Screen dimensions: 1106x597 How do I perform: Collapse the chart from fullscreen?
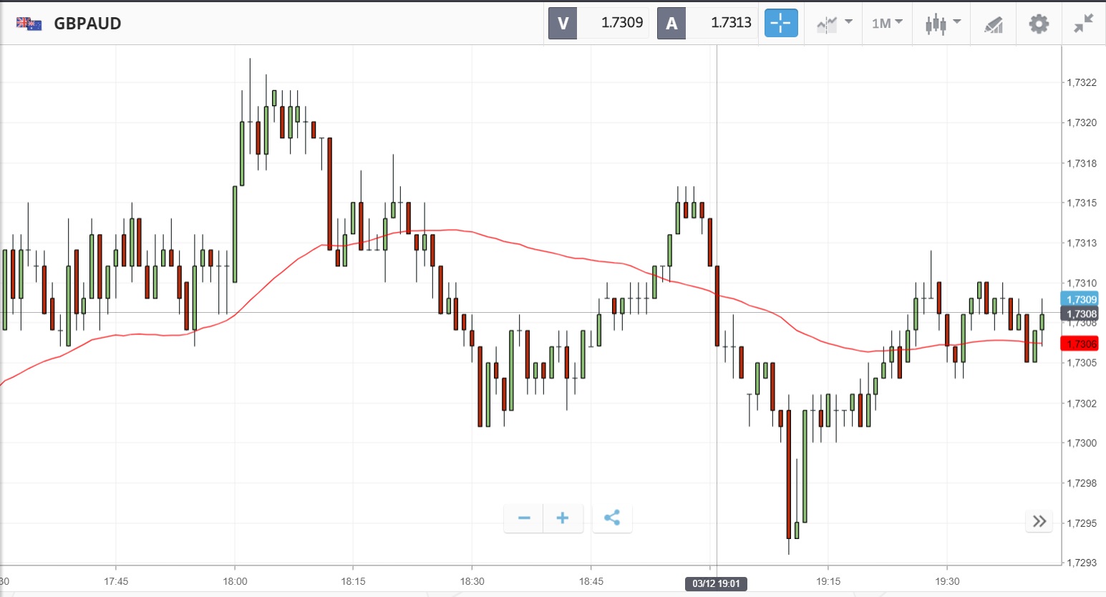1084,24
